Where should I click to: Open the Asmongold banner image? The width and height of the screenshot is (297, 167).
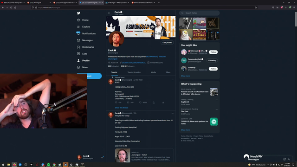tap(141, 27)
